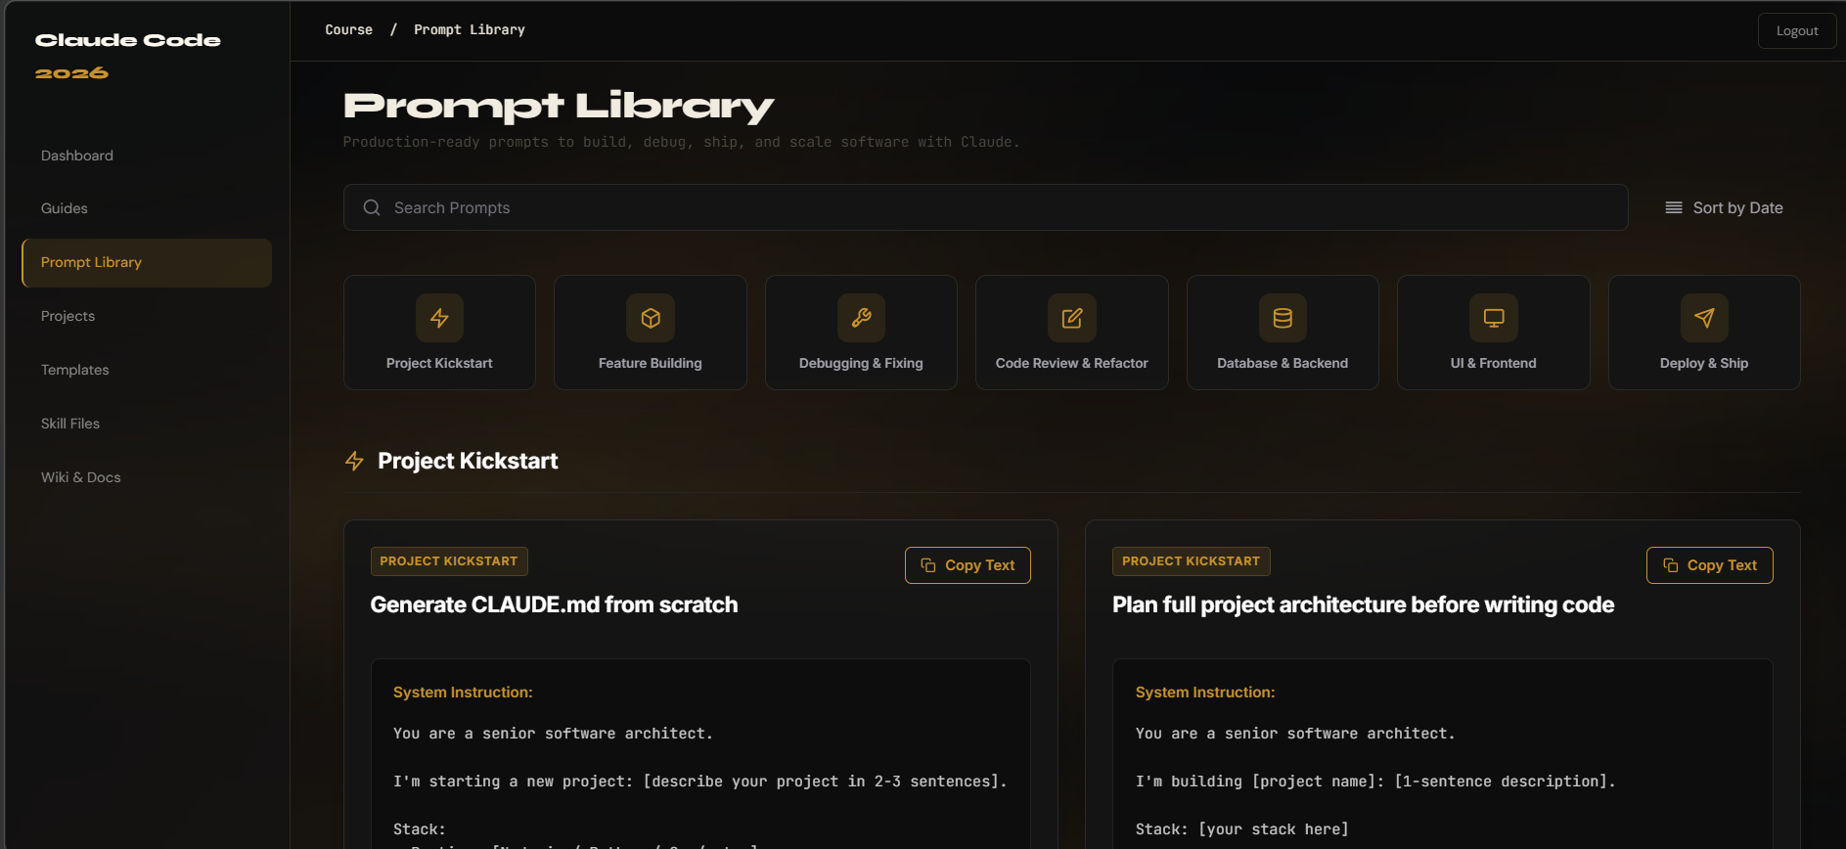1846x849 pixels.
Task: Click copy icon on Plan full project architecture card
Action: point(1671,565)
